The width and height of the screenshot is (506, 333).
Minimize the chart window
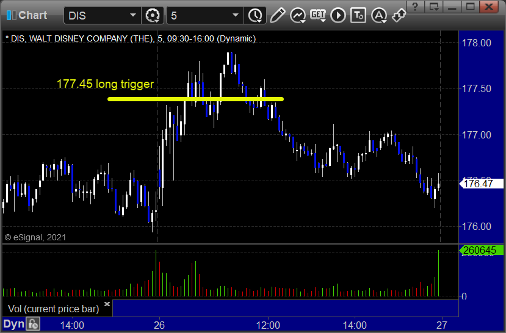[452, 7]
